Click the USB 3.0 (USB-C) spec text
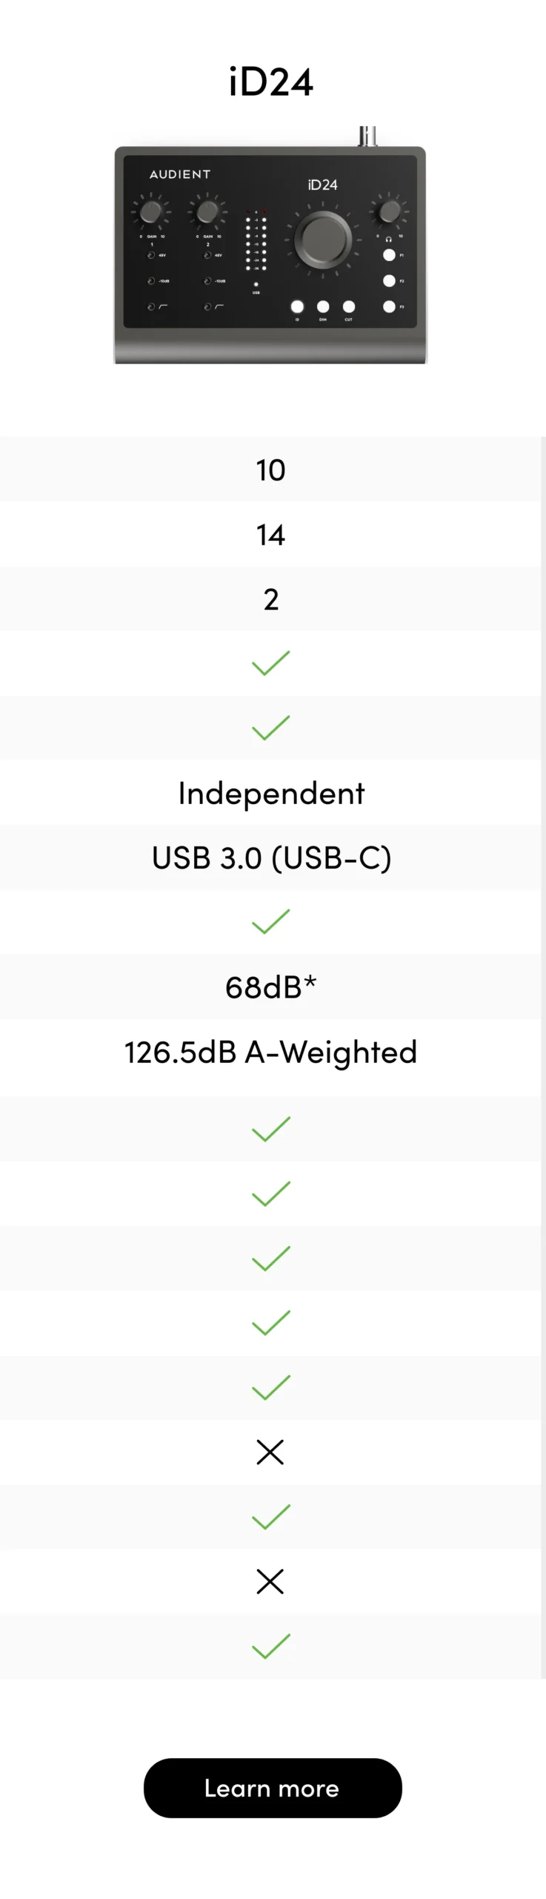 click(x=271, y=858)
